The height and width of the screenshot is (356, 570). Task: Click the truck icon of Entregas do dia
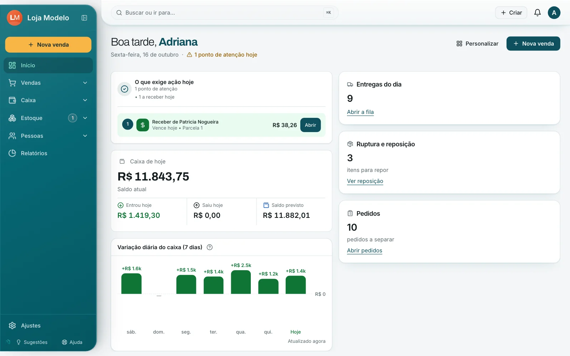coord(350,85)
